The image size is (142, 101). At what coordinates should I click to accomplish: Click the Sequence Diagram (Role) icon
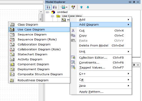point(12,39)
